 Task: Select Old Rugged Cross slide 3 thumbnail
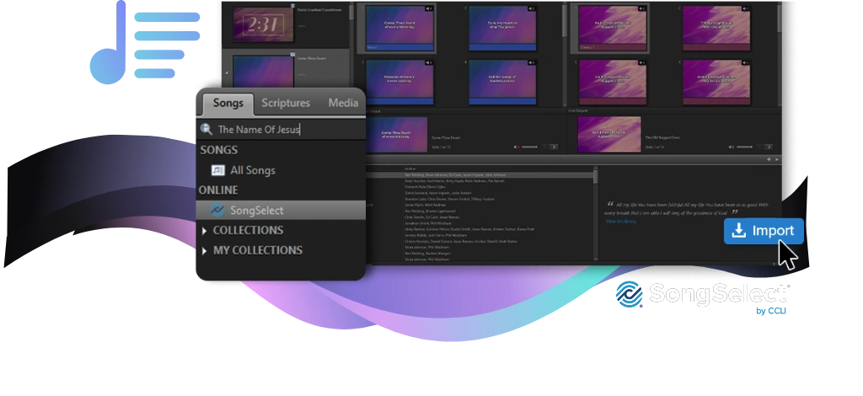613,83
